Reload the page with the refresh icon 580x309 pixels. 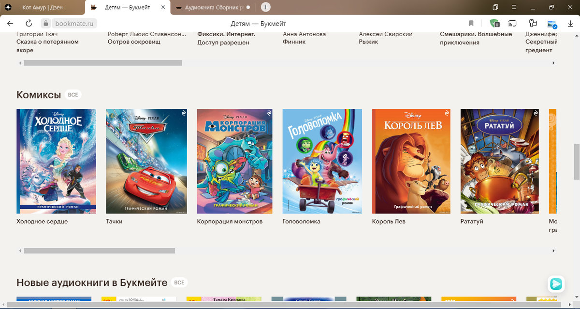[x=29, y=23]
